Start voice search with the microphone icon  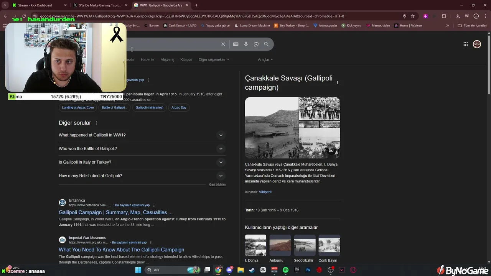coord(246,44)
